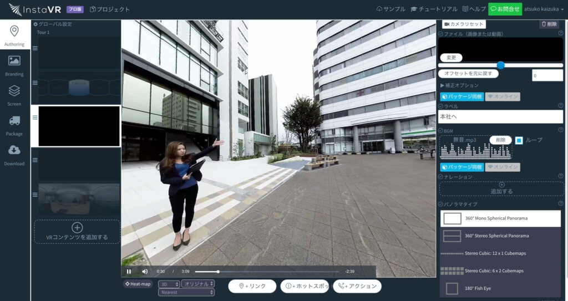Viewport: 568px width, 301px height.
Task: Click the remaining time -2:39
Action: [349, 271]
